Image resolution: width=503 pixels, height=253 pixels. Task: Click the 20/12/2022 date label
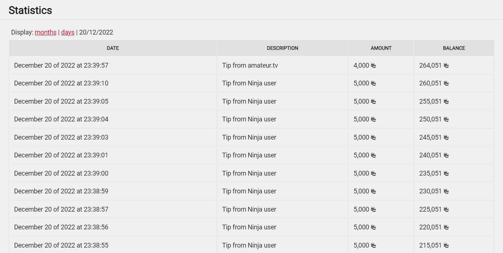(96, 32)
